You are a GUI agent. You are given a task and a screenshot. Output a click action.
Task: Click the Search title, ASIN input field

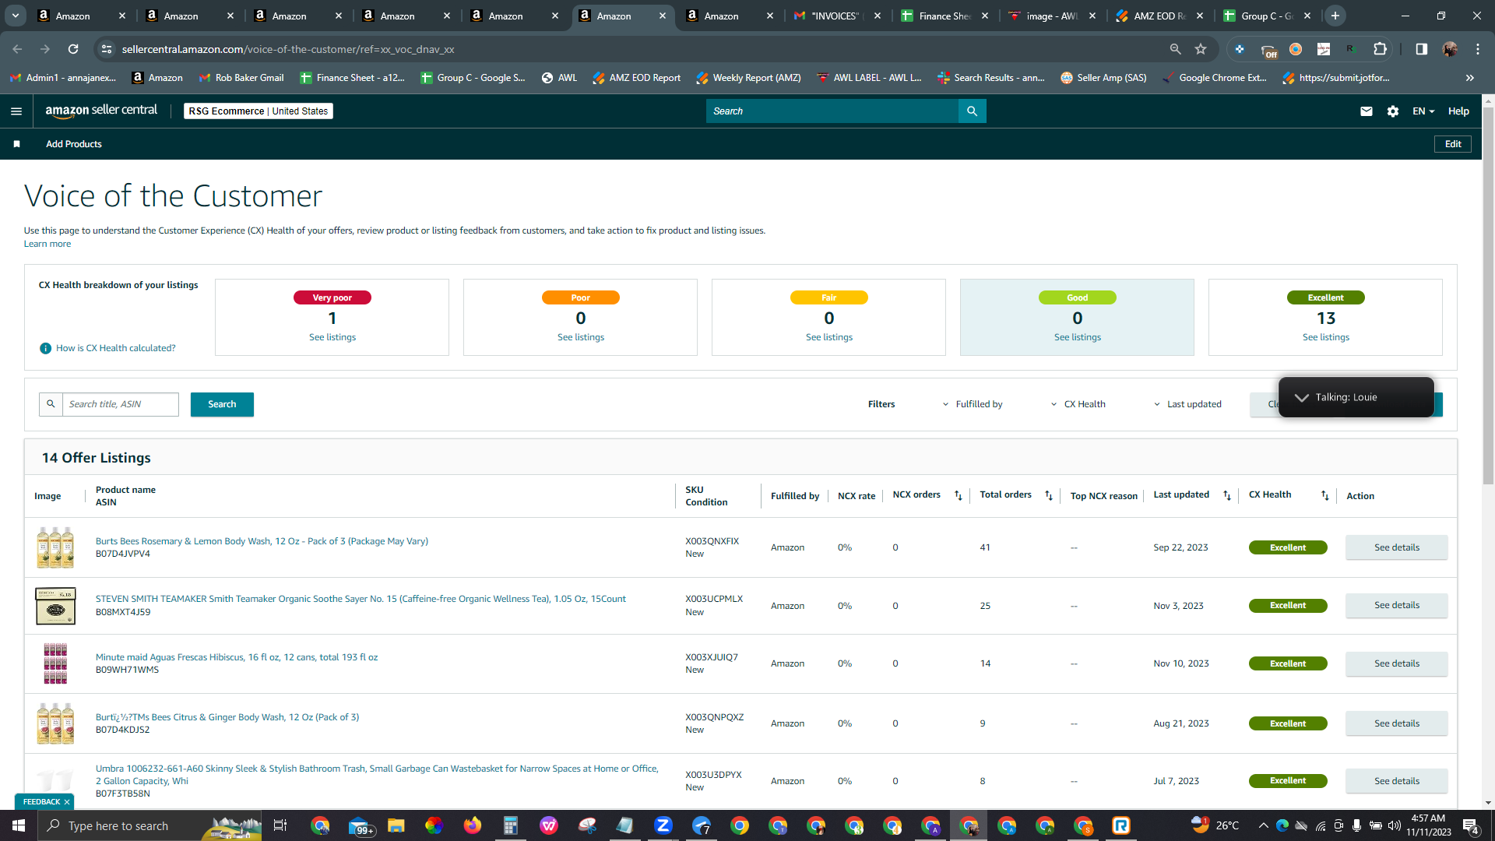pyautogui.click(x=121, y=404)
